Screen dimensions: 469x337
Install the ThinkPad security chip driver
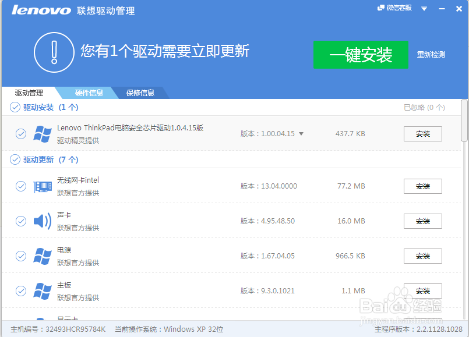coord(422,134)
